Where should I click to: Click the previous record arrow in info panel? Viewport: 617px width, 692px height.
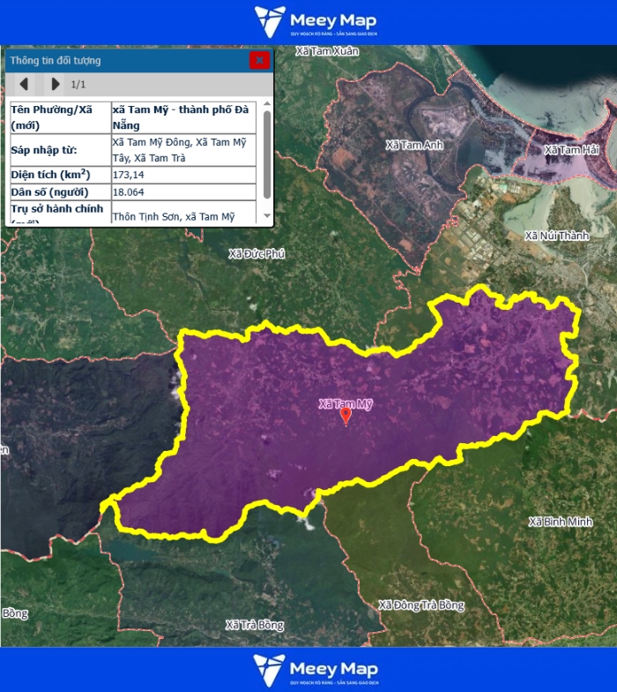pos(24,84)
